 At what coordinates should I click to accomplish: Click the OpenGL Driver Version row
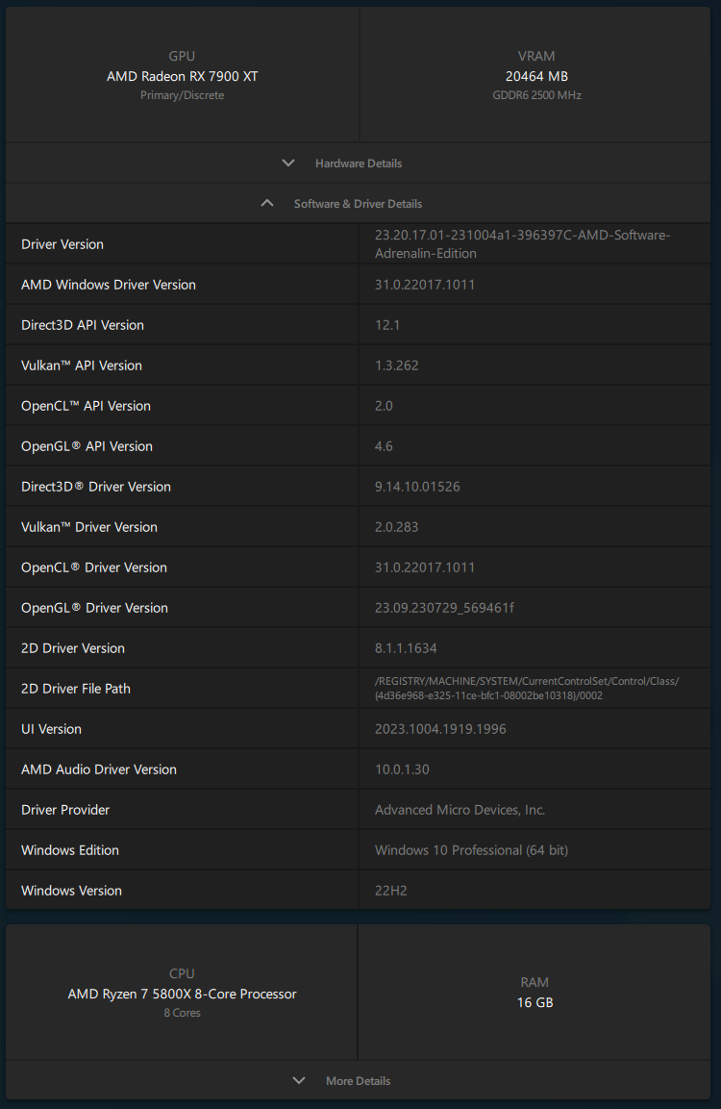(x=358, y=608)
